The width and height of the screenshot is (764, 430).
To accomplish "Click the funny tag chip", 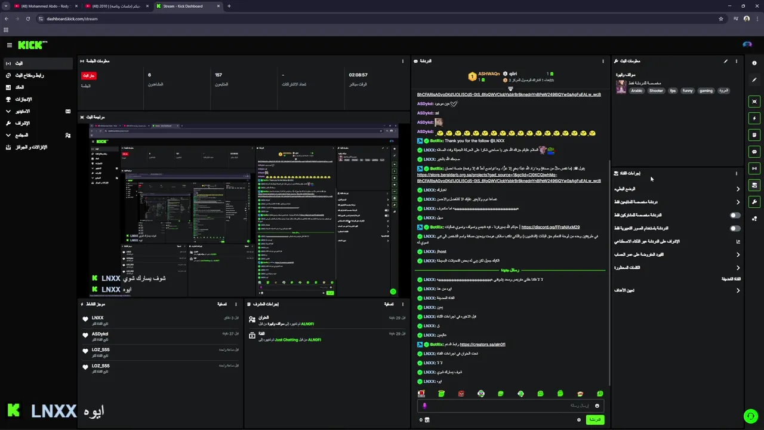I will (x=688, y=91).
